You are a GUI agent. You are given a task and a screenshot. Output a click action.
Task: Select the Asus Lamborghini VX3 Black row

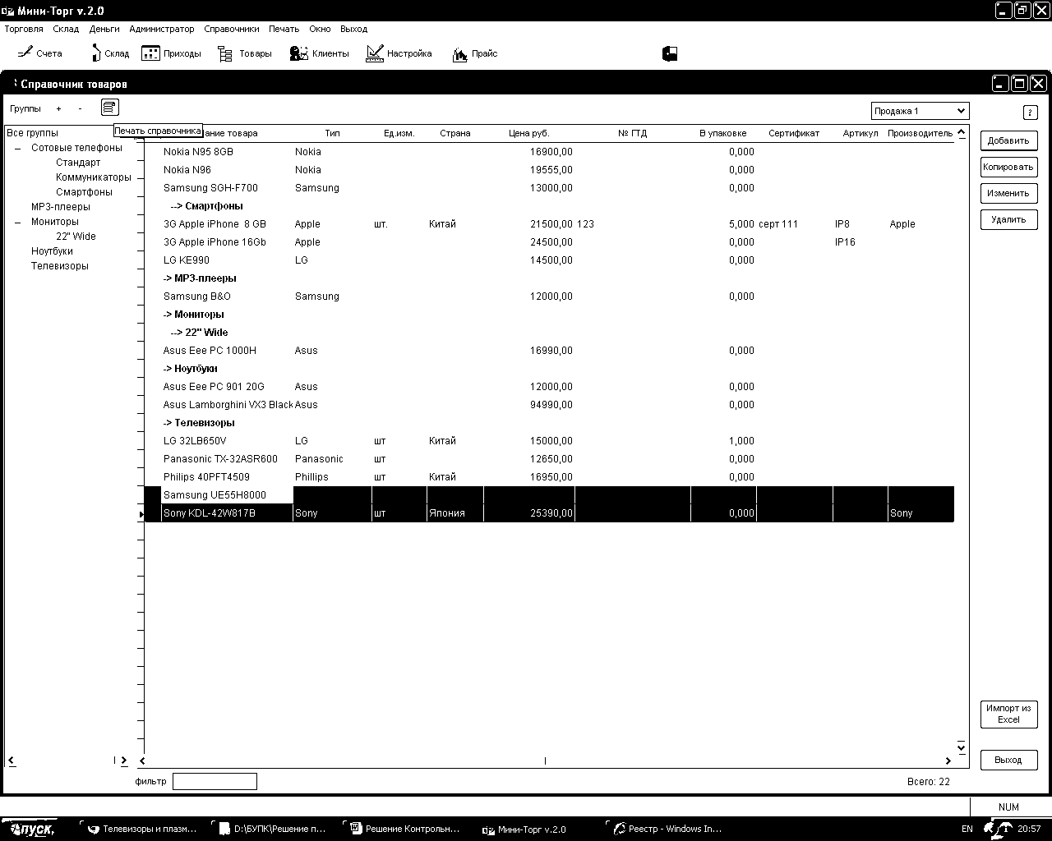click(x=549, y=405)
